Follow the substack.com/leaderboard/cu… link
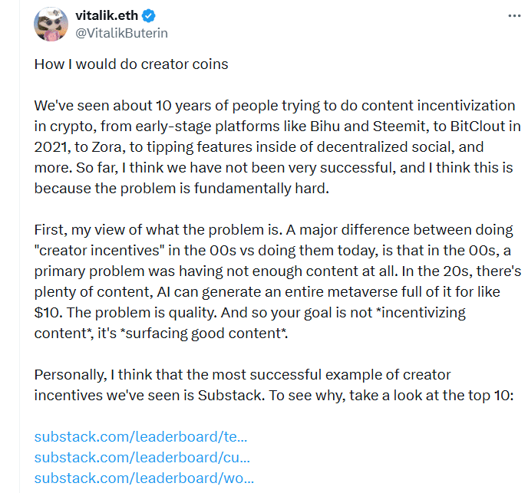528x493 pixels. [142, 458]
